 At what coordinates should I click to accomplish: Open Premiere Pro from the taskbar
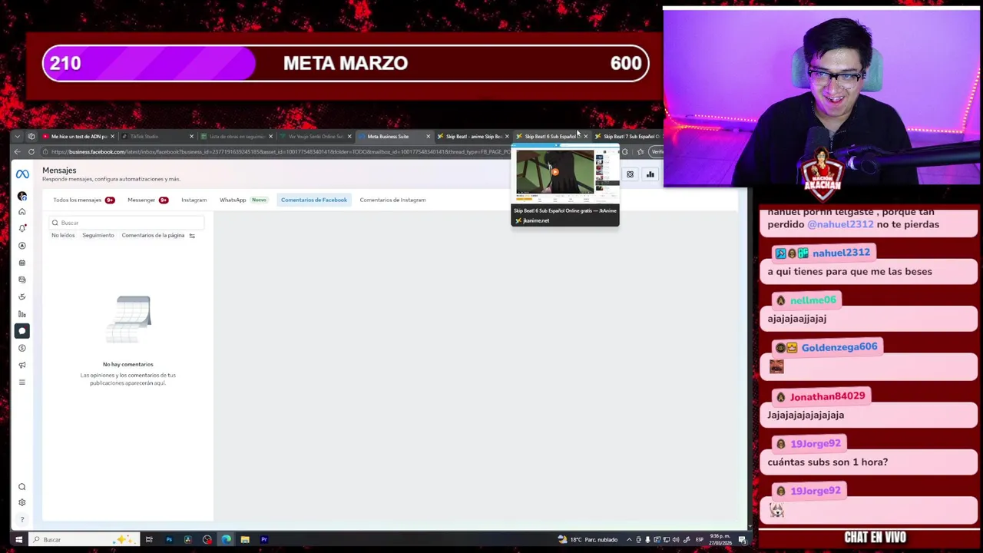pos(264,540)
